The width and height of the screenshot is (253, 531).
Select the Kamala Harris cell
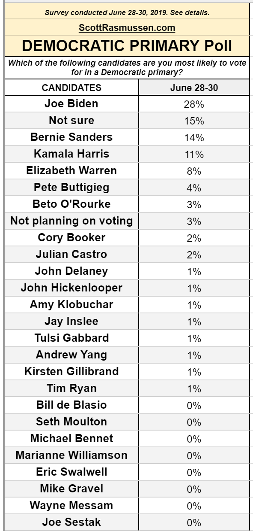[71, 154]
